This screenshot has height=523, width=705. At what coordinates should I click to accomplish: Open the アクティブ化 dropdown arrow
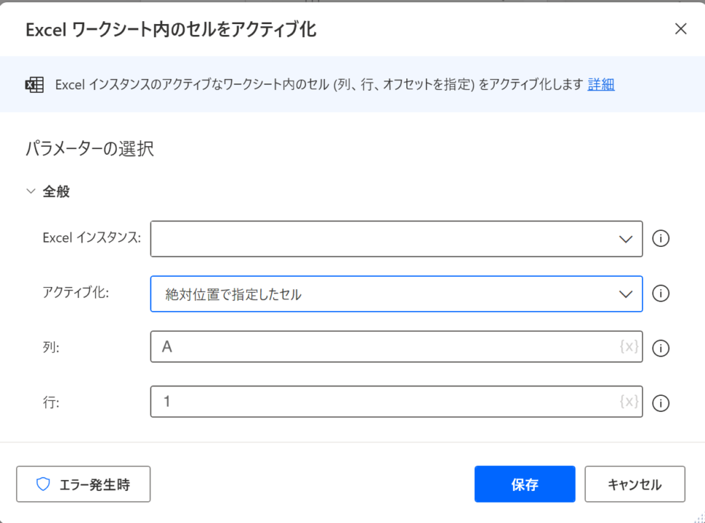[x=626, y=294]
